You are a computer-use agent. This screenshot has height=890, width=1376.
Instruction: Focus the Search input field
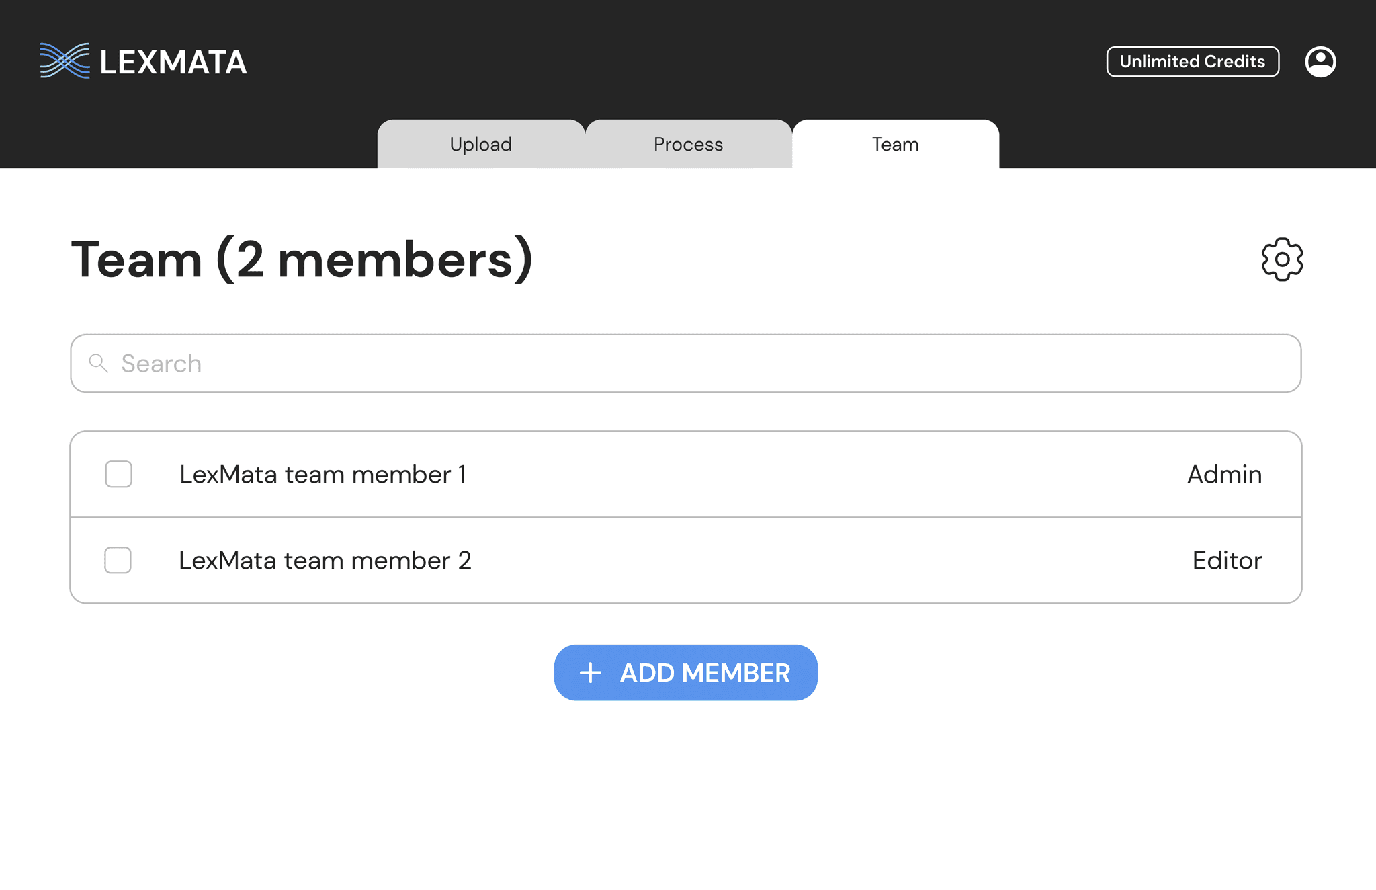[685, 364]
